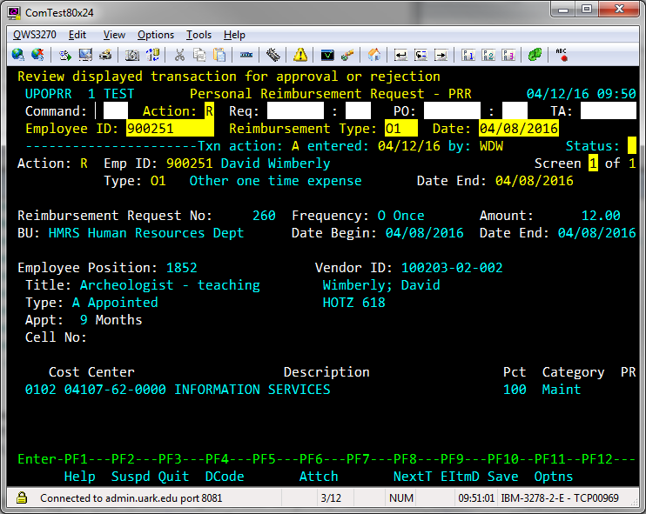Click the printer toolbar icon
Screen dimensions: 646x514
(105, 55)
